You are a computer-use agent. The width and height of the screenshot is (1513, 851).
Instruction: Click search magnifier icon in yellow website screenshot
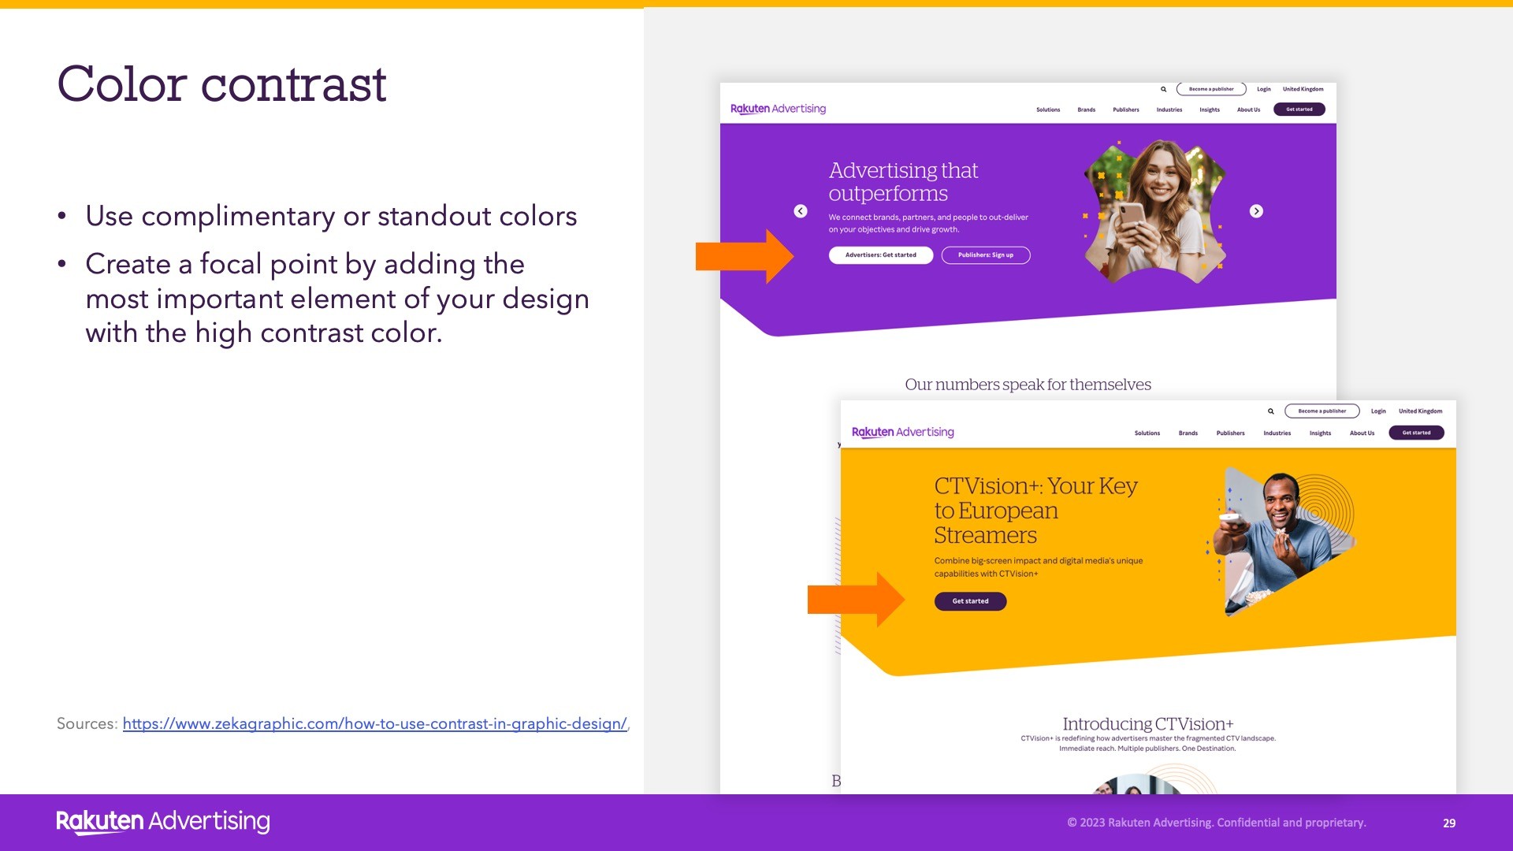pyautogui.click(x=1270, y=411)
